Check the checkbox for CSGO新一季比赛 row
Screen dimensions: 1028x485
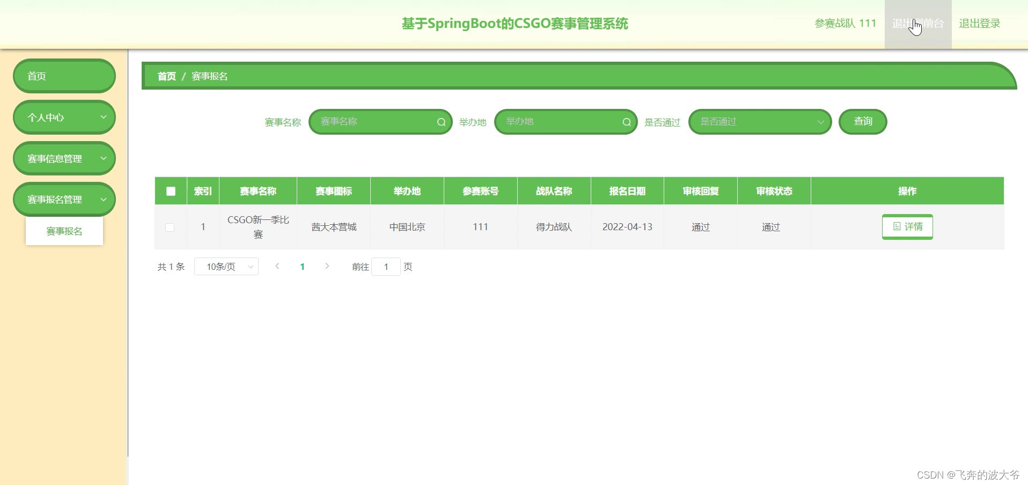pos(170,227)
